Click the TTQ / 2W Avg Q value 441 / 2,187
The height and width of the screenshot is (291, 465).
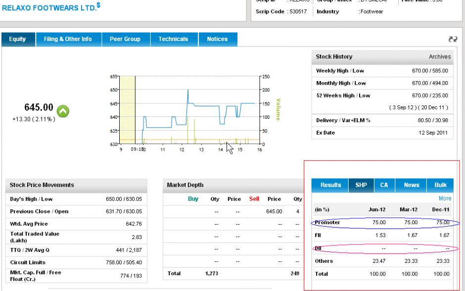click(129, 250)
